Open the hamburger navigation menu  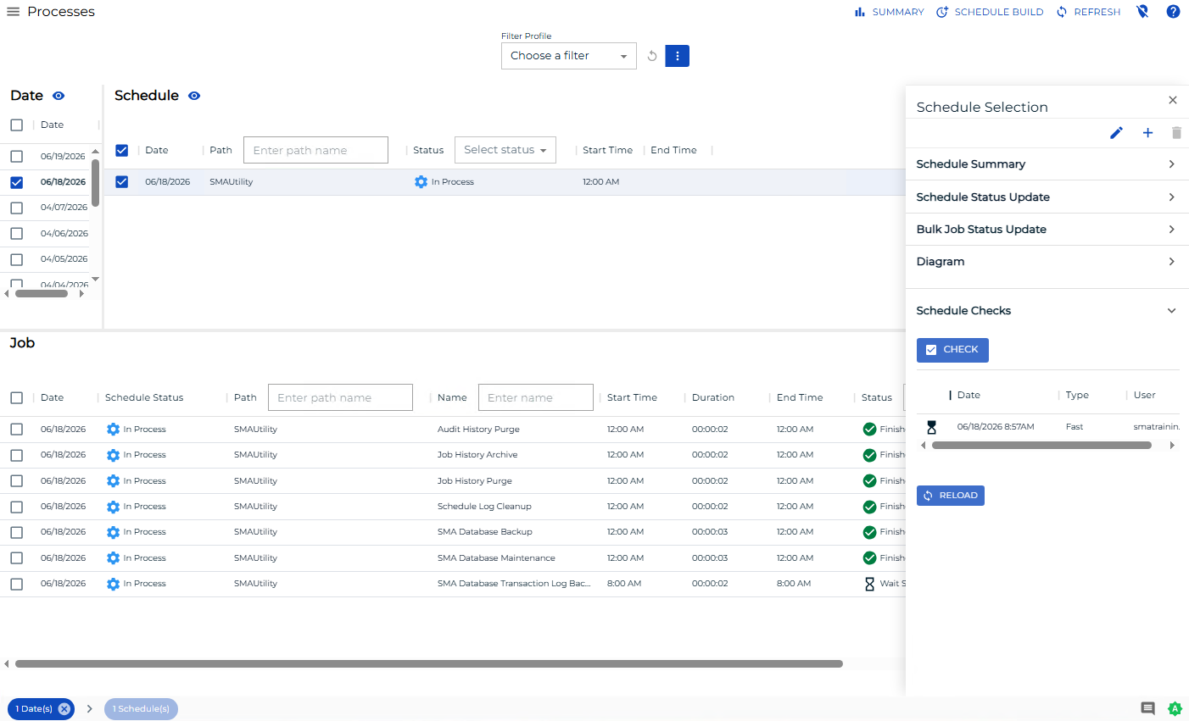pyautogui.click(x=13, y=12)
